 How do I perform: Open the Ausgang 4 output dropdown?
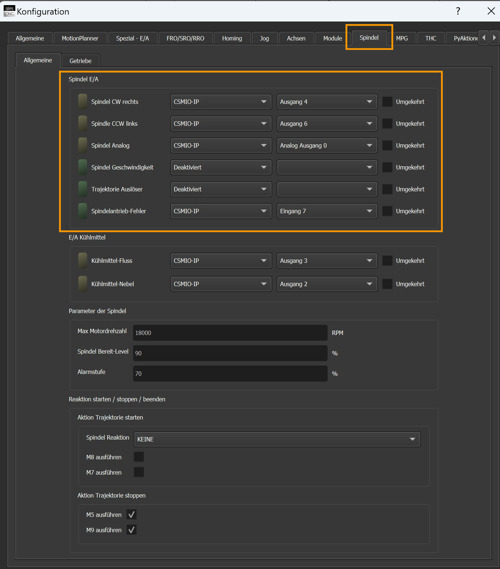click(327, 102)
